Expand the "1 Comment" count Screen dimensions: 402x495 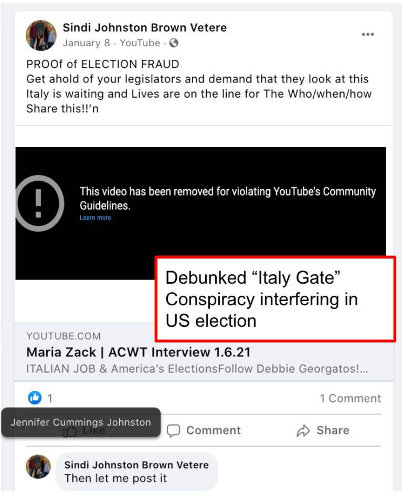(x=350, y=398)
